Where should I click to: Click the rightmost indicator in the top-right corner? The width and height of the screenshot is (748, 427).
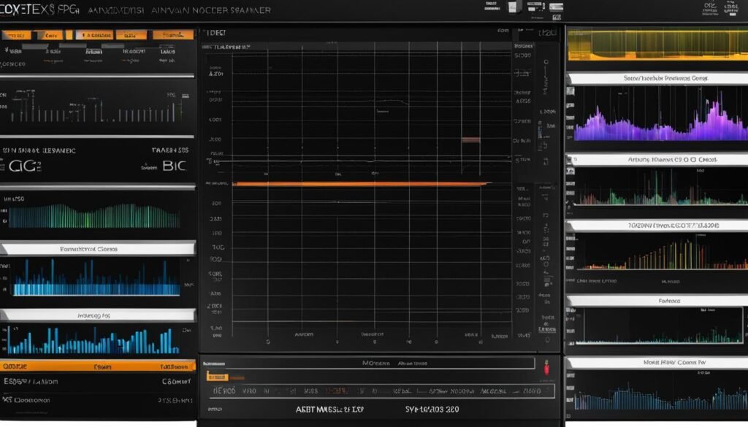730,7
